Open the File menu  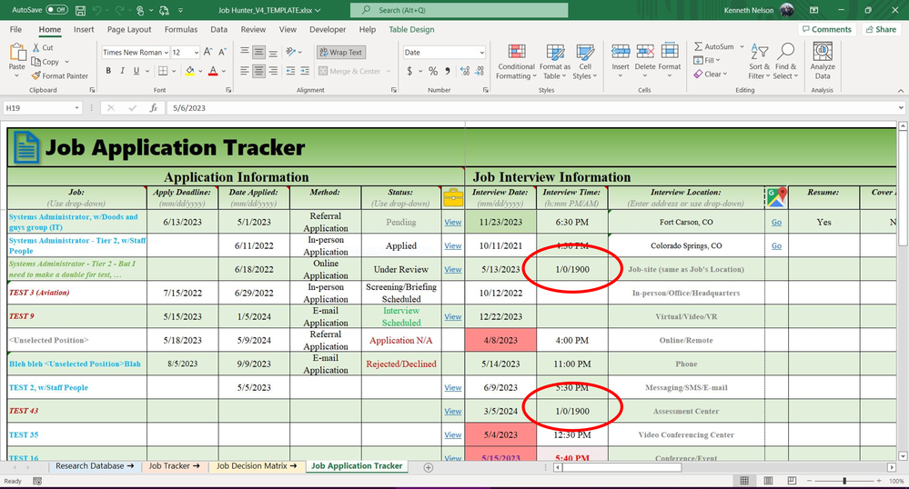click(x=16, y=29)
